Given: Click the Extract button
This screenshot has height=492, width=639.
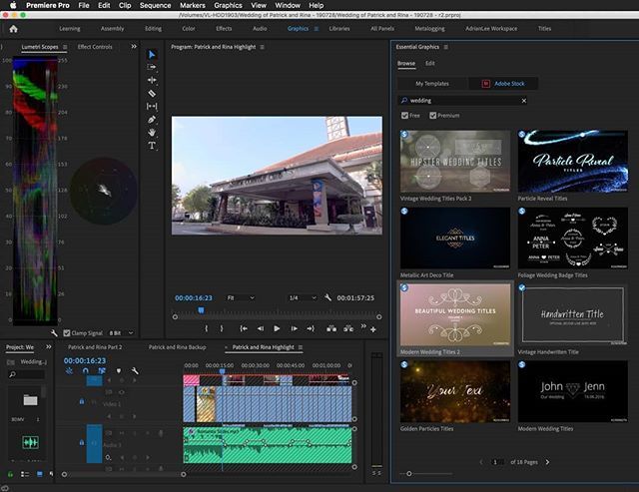Looking at the screenshot, I should point(348,328).
